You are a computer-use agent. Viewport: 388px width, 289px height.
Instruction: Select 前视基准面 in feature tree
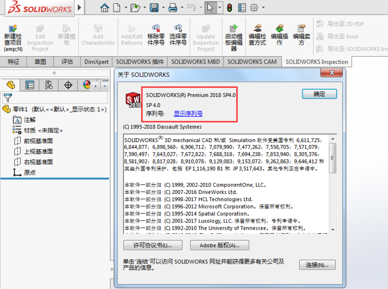pos(33,141)
